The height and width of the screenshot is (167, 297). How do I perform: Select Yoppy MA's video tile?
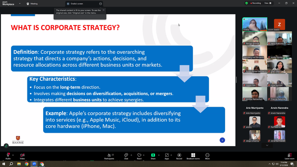pos(255,80)
